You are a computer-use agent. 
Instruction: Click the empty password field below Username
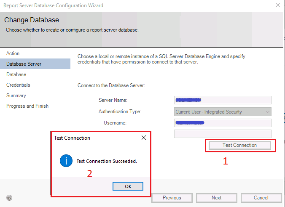[x=223, y=134]
